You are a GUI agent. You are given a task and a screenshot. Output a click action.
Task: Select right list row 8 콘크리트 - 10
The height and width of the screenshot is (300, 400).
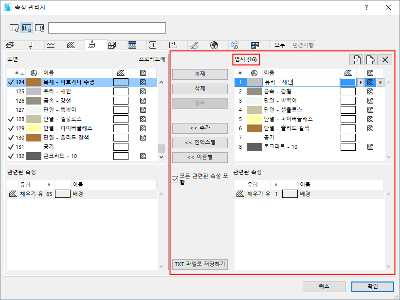pyautogui.click(x=309, y=147)
